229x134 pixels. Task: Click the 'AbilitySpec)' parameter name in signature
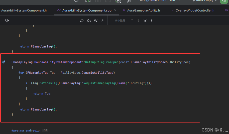(180, 62)
